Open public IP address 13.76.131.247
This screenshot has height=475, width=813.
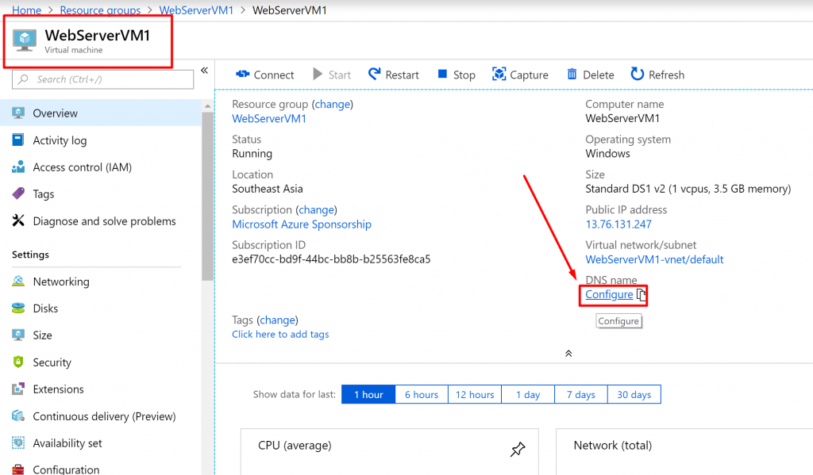[618, 224]
